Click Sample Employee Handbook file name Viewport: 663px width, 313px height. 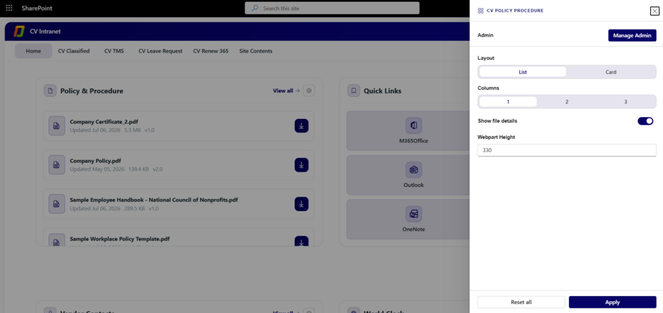tap(154, 200)
